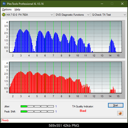Click the Peak Shift level indicator bar
The width and height of the screenshot is (128, 128).
[37, 112]
